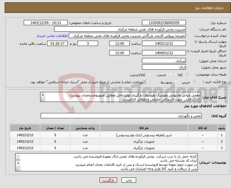Select the کالا radio button
231x188 pixels.
pos(187,74)
